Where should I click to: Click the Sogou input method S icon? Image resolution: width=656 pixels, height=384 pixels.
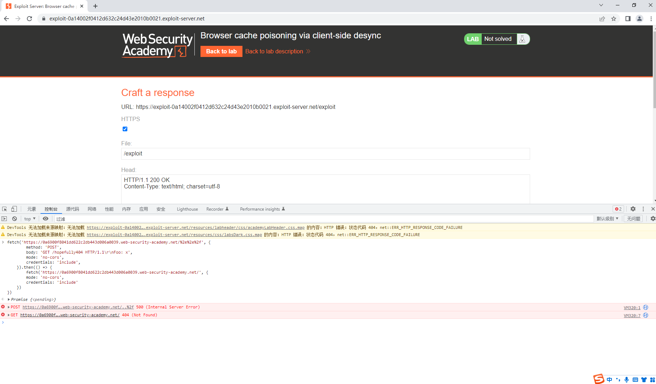(599, 379)
